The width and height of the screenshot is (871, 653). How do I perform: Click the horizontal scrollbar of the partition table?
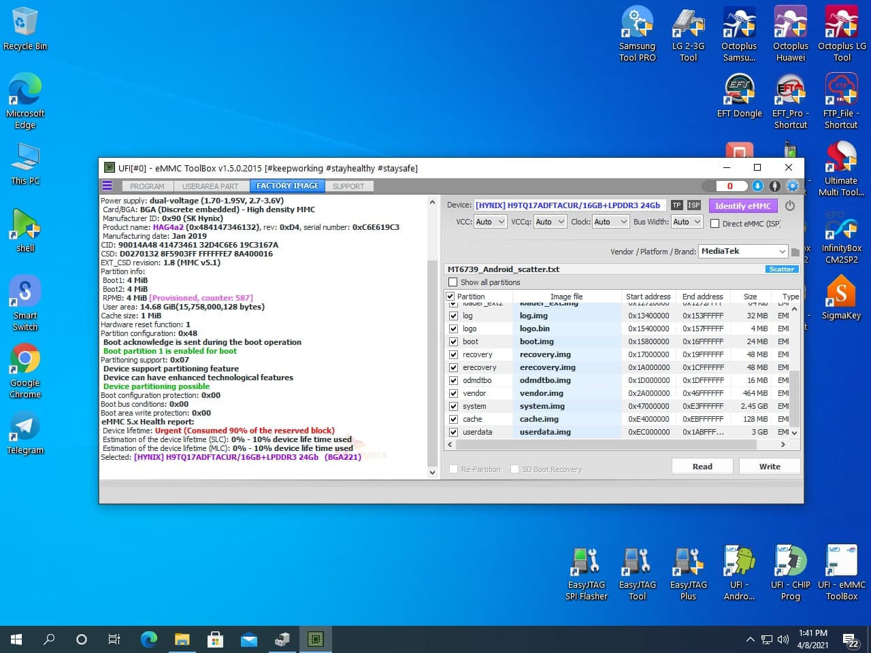[x=606, y=444]
